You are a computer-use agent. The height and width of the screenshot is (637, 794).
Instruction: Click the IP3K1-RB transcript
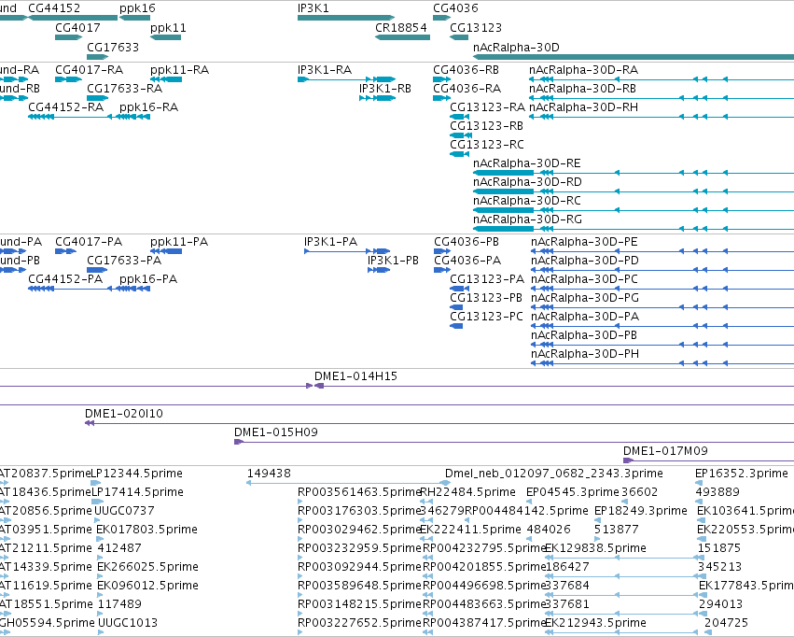[x=377, y=98]
